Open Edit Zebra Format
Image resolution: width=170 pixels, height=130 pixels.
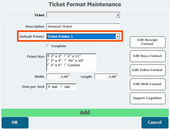[147, 70]
